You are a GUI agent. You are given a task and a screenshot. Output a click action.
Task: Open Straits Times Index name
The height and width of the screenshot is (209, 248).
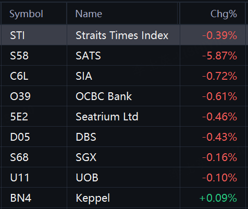pyautogui.click(x=122, y=35)
